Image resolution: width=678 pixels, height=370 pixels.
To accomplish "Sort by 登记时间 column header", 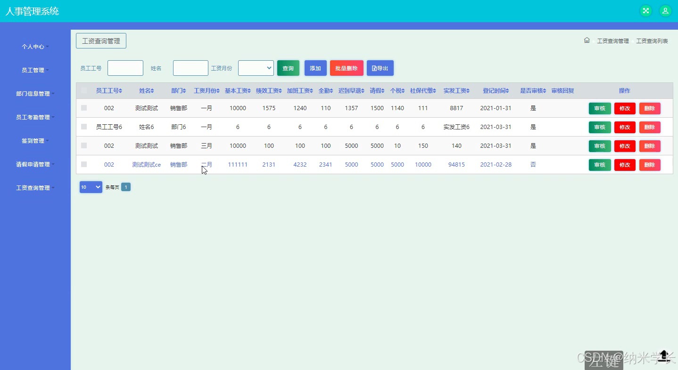I will click(x=496, y=91).
